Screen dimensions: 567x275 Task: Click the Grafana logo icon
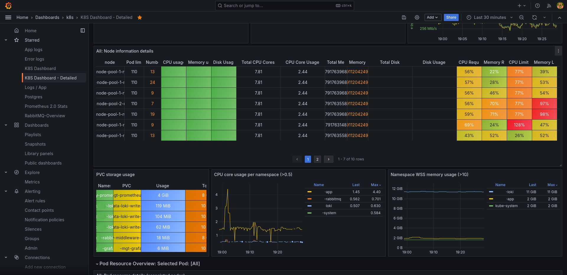(8, 6)
